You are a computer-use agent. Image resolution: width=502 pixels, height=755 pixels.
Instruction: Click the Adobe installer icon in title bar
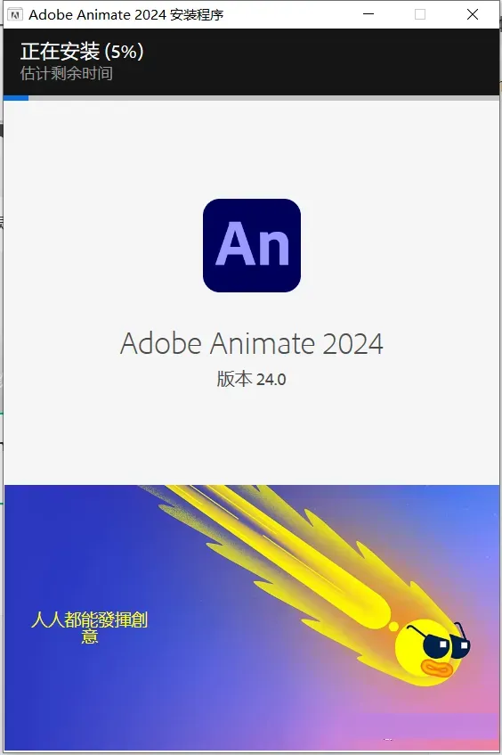click(x=15, y=15)
